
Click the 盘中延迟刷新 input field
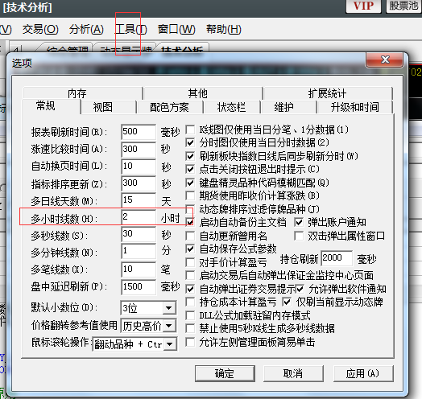click(139, 287)
